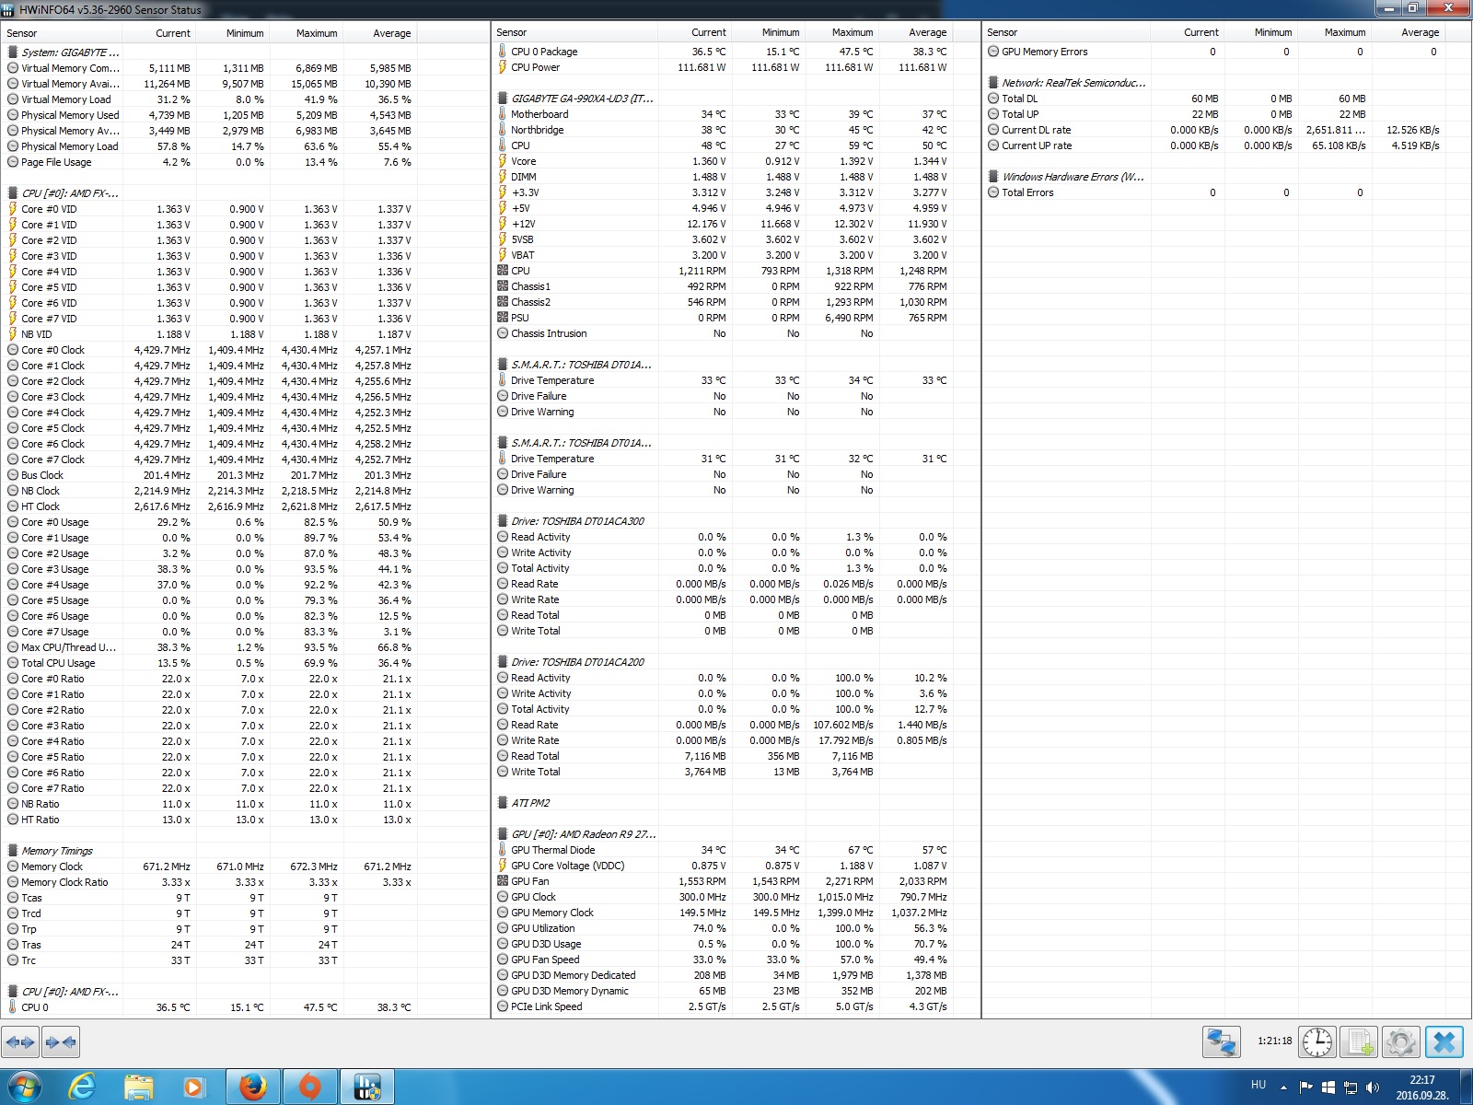Image resolution: width=1473 pixels, height=1105 pixels.
Task: Select the Current DL rate row
Action: click(1226, 130)
